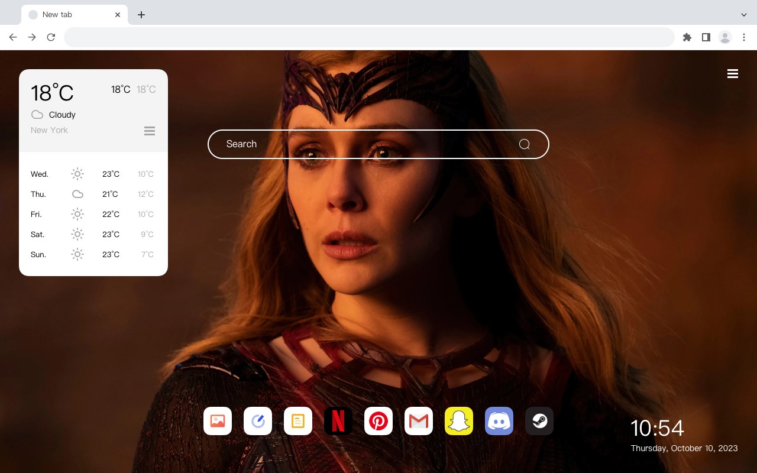Open the weather widget list menu icon
The image size is (757, 473).
click(x=150, y=131)
